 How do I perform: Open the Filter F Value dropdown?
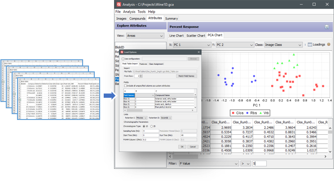pyautogui.click(x=209, y=163)
